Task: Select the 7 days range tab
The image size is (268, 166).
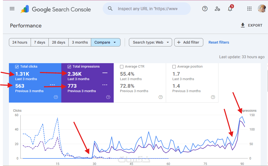Action: (x=40, y=42)
